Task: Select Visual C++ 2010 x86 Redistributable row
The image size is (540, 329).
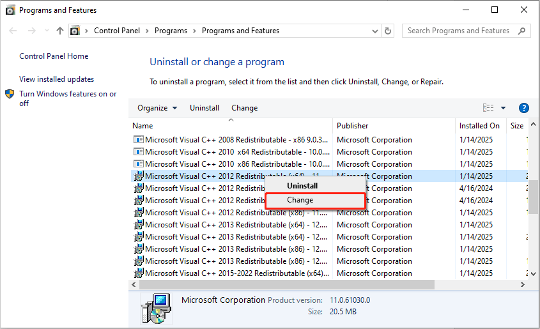Action: coord(330,164)
